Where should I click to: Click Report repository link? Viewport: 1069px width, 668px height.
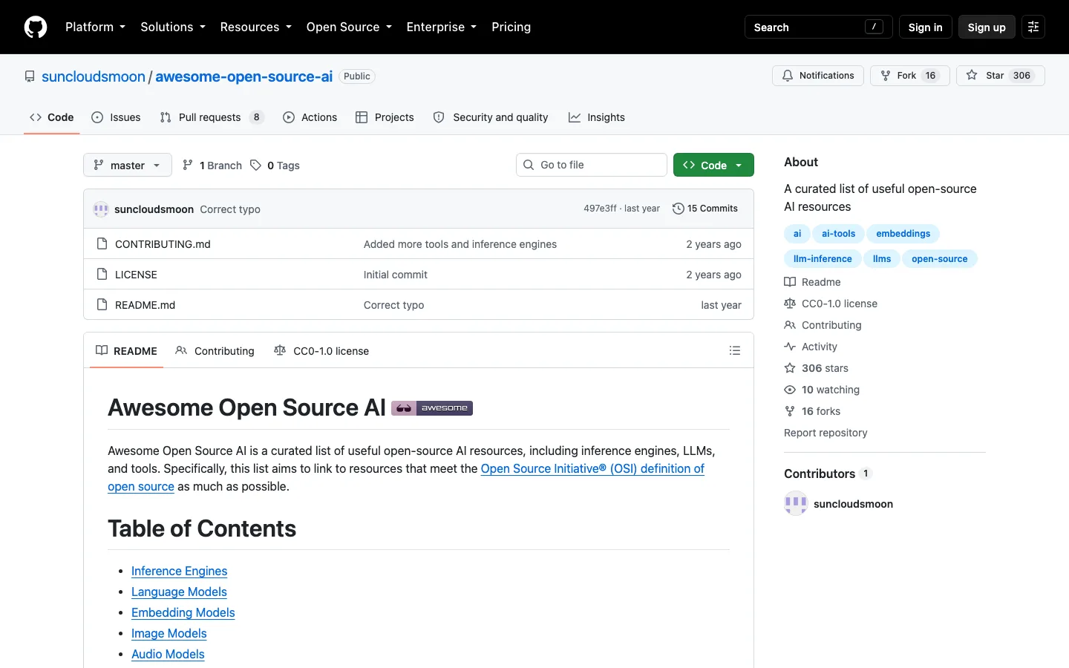click(826, 433)
